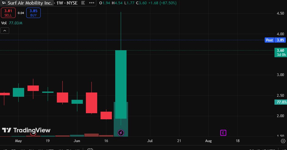Click the blue BUY 3.85 button

click(x=33, y=13)
